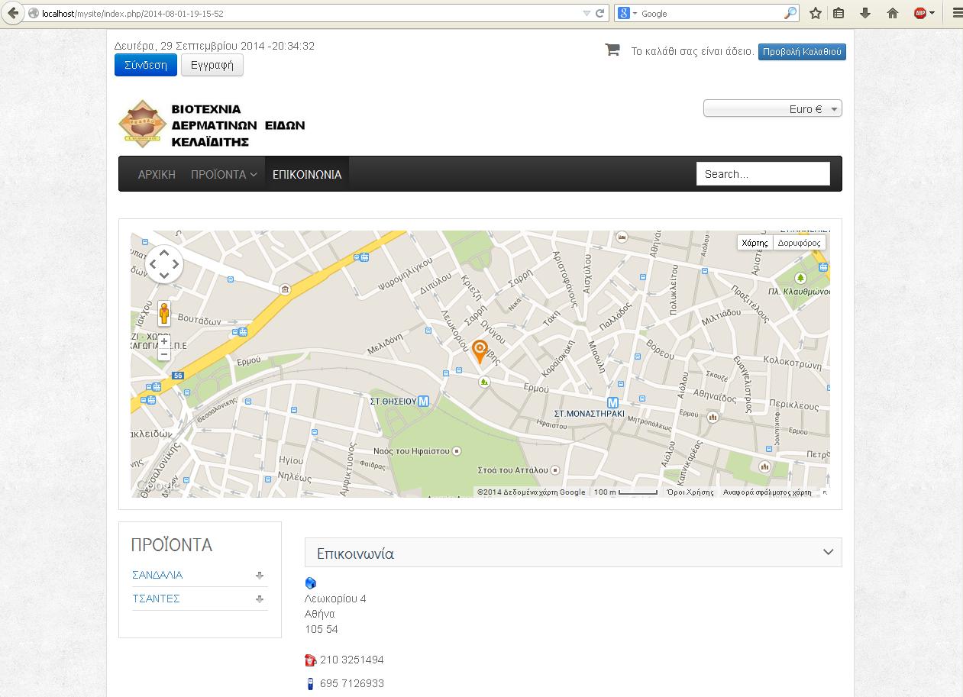
Task: Click the date and time text
Action: pos(215,46)
